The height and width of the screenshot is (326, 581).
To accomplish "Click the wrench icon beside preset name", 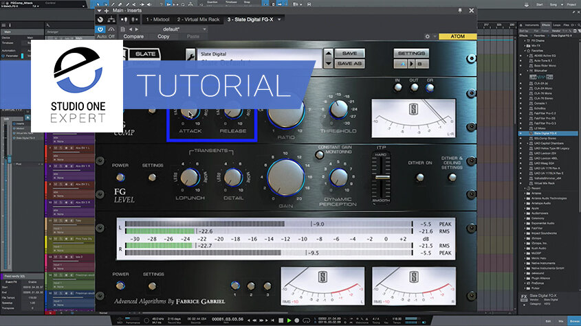I will (190, 56).
